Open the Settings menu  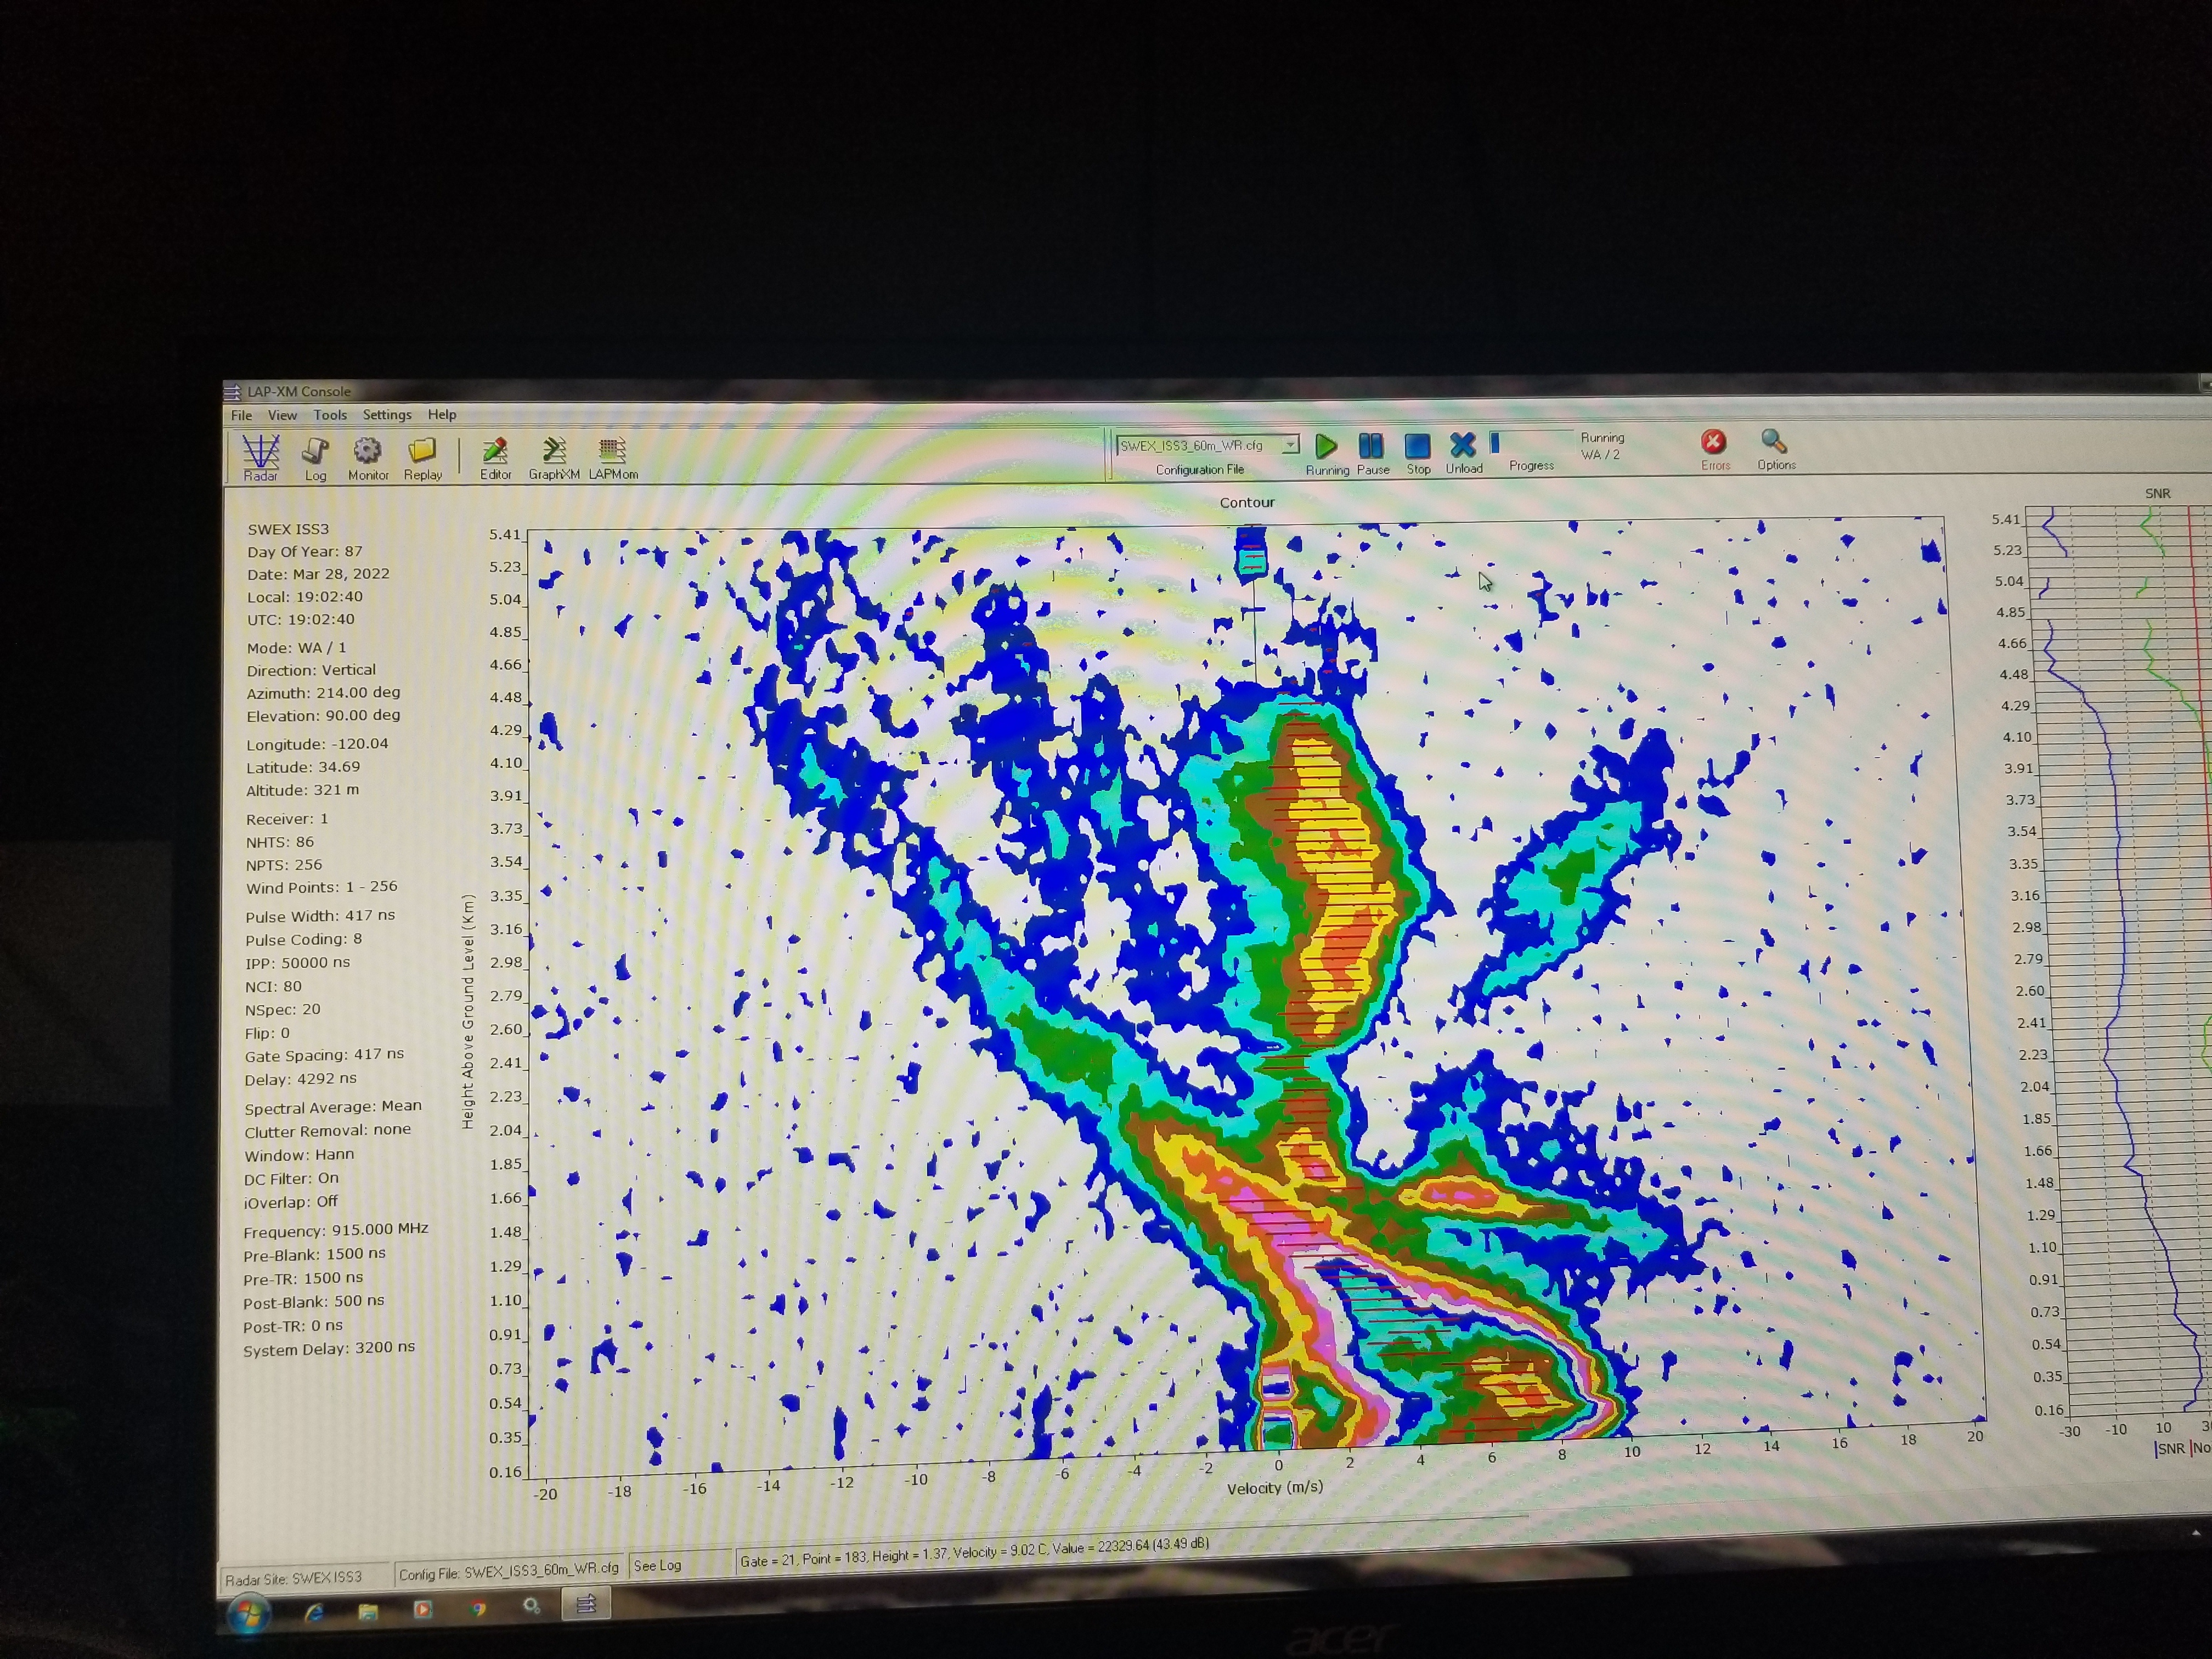[x=387, y=415]
